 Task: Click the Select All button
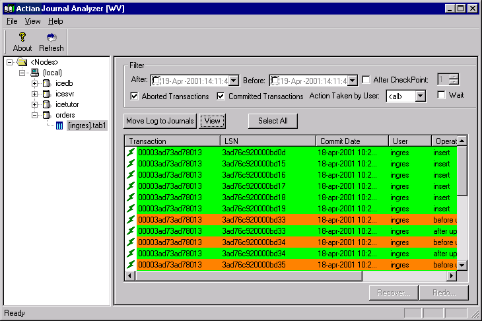pos(273,121)
